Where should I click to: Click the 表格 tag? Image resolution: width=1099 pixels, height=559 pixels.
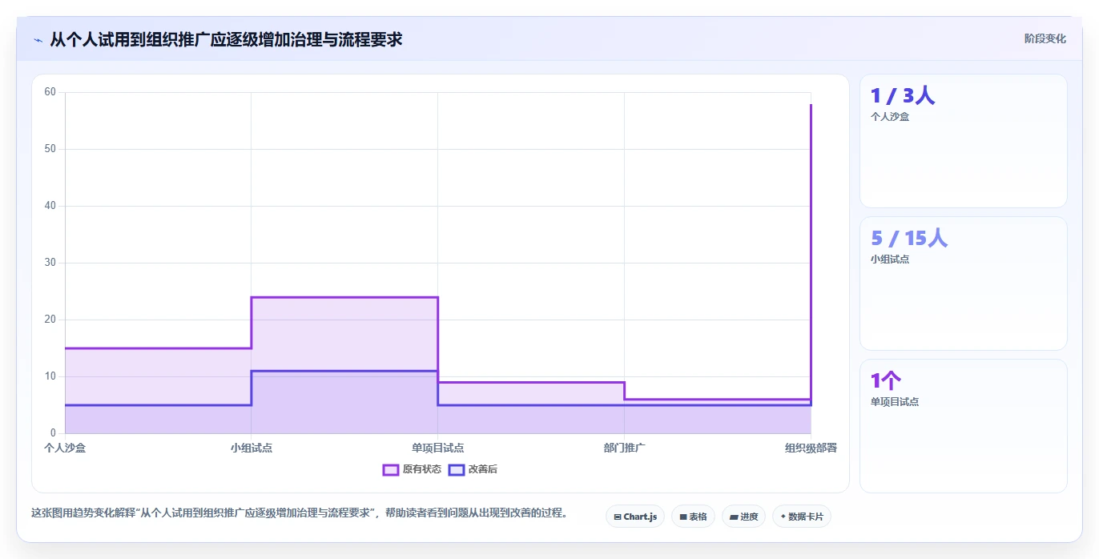pos(693,517)
